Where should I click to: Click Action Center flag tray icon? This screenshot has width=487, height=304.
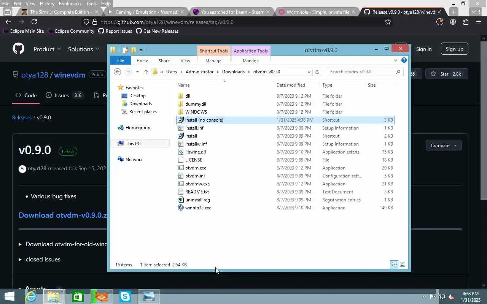[x=433, y=297]
